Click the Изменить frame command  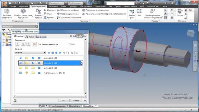tap(50, 10)
